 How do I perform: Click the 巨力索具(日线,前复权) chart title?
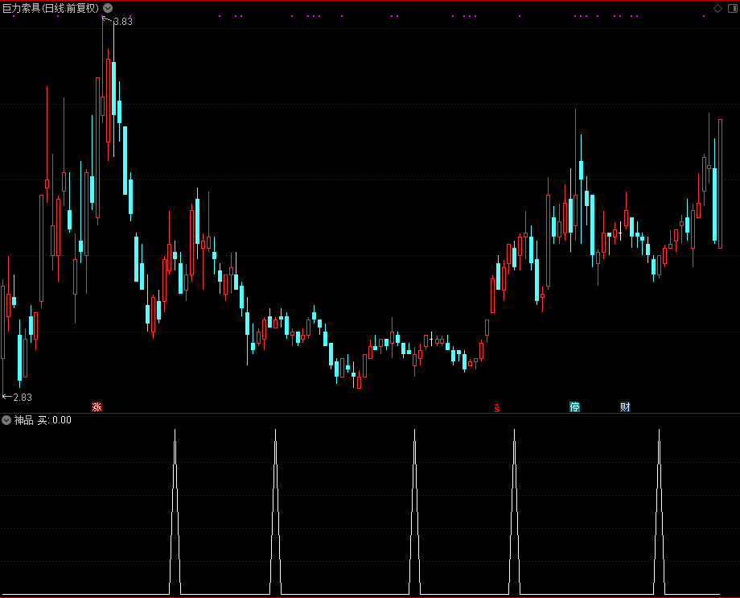click(51, 8)
